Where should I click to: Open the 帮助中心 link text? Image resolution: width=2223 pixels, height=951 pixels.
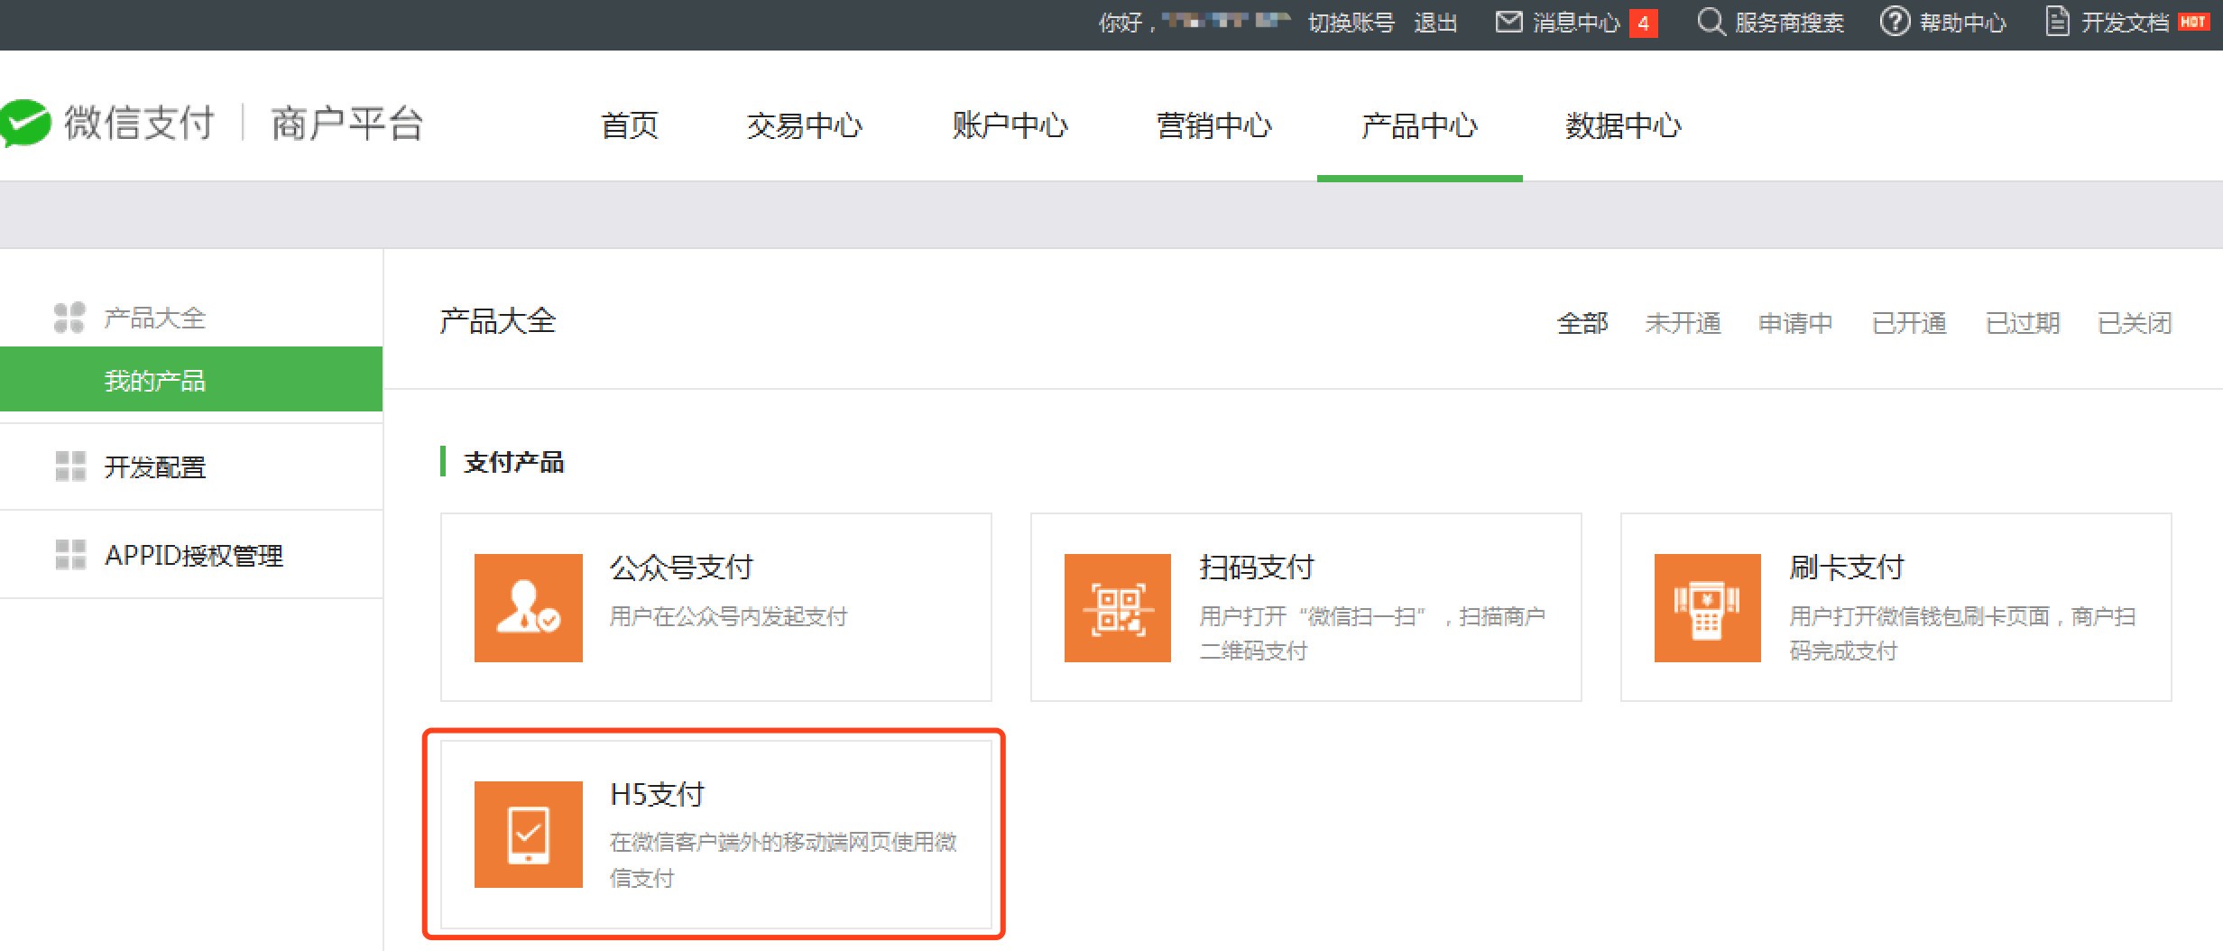[1962, 23]
